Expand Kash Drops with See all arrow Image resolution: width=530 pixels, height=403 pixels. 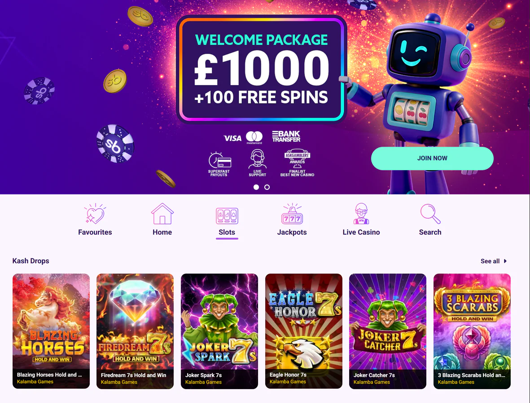[505, 261]
